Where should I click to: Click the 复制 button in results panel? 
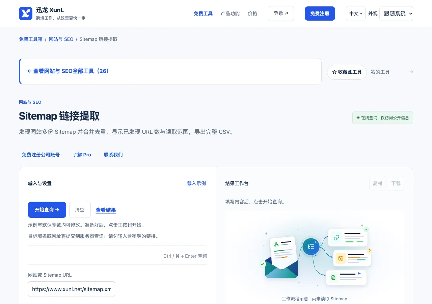tap(377, 183)
